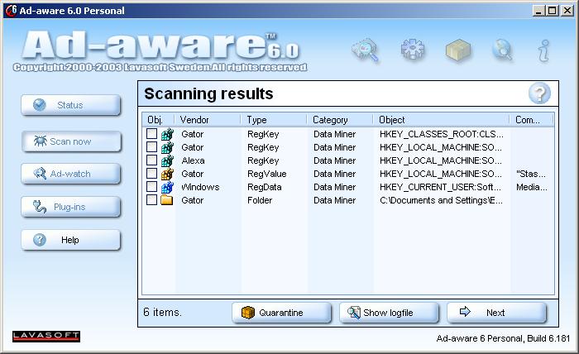Open the Plug-ins section
Image resolution: width=579 pixels, height=354 pixels.
71,207
